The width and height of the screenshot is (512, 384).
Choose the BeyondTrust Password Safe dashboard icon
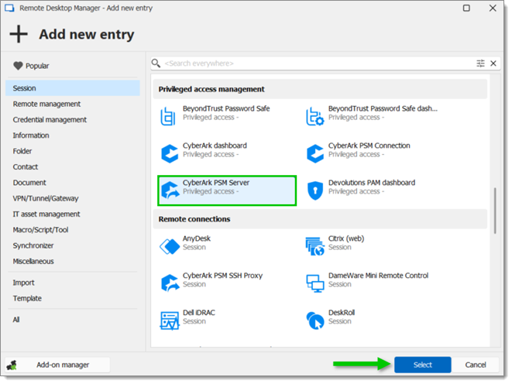click(x=314, y=116)
